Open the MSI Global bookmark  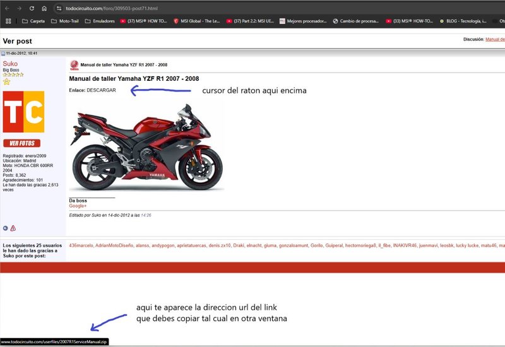[x=197, y=21]
